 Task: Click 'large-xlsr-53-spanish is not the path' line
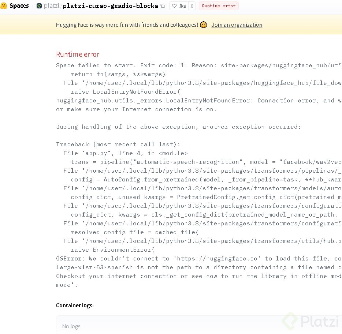pos(199,267)
